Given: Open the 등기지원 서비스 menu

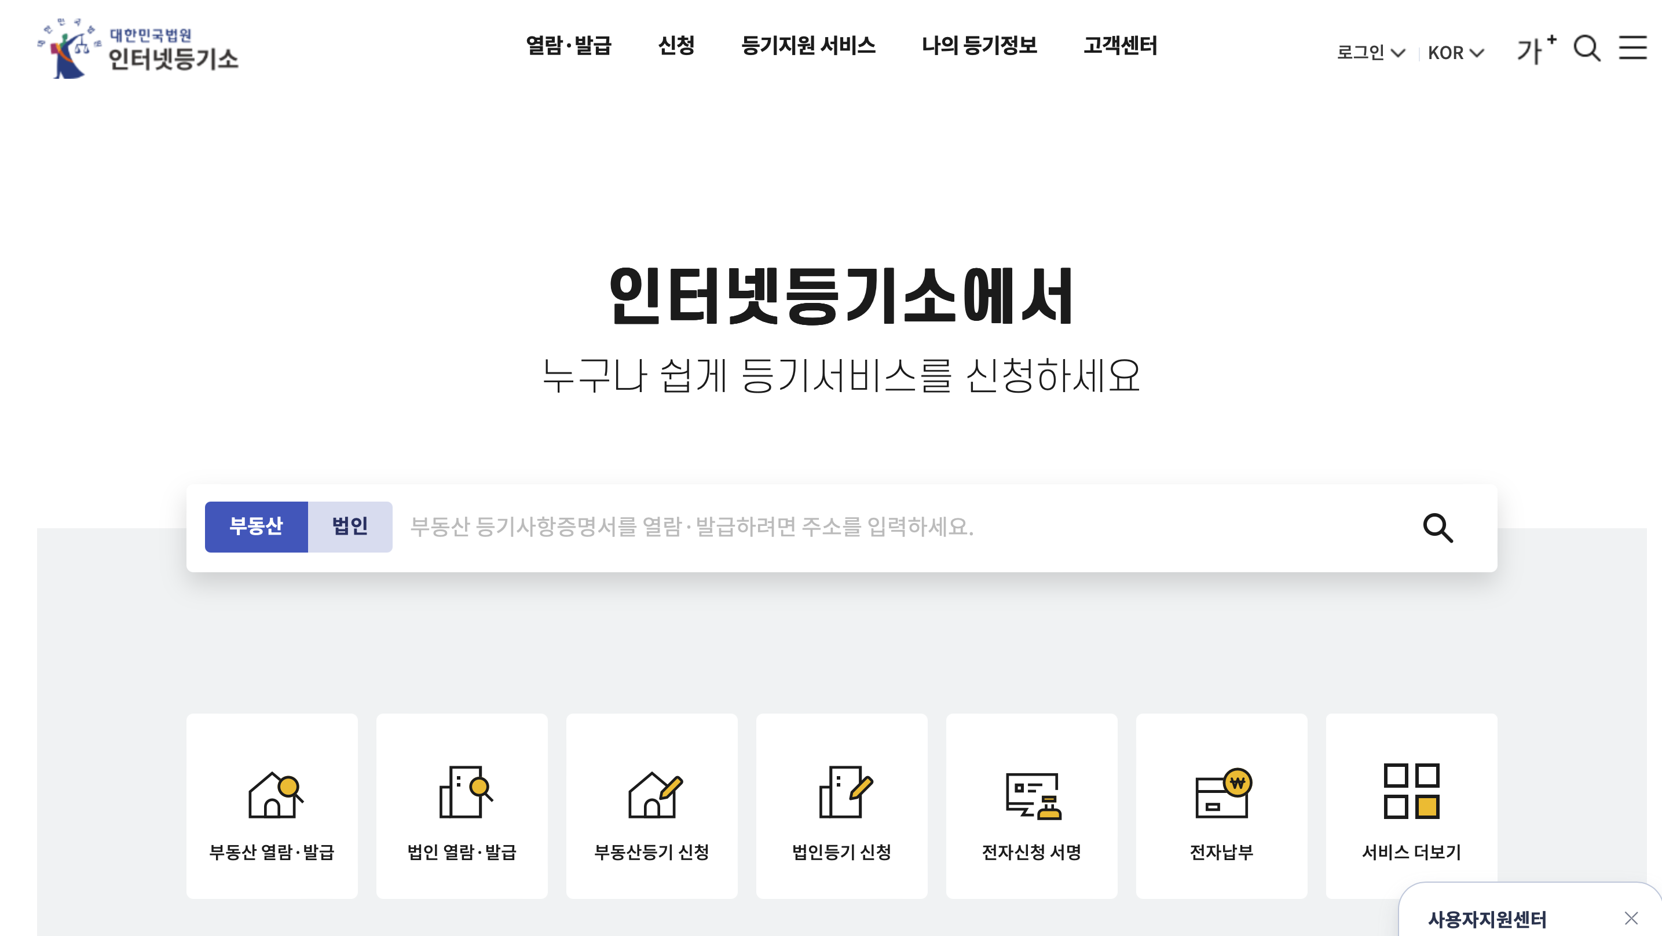Looking at the screenshot, I should pos(808,45).
